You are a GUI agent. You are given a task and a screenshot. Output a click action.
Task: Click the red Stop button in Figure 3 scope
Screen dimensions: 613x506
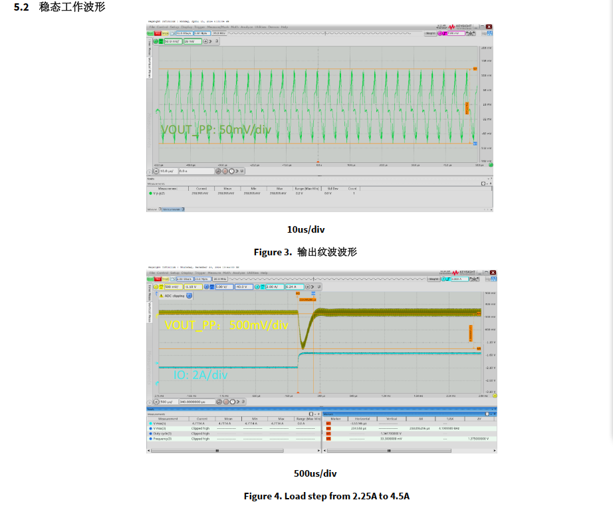point(158,34)
